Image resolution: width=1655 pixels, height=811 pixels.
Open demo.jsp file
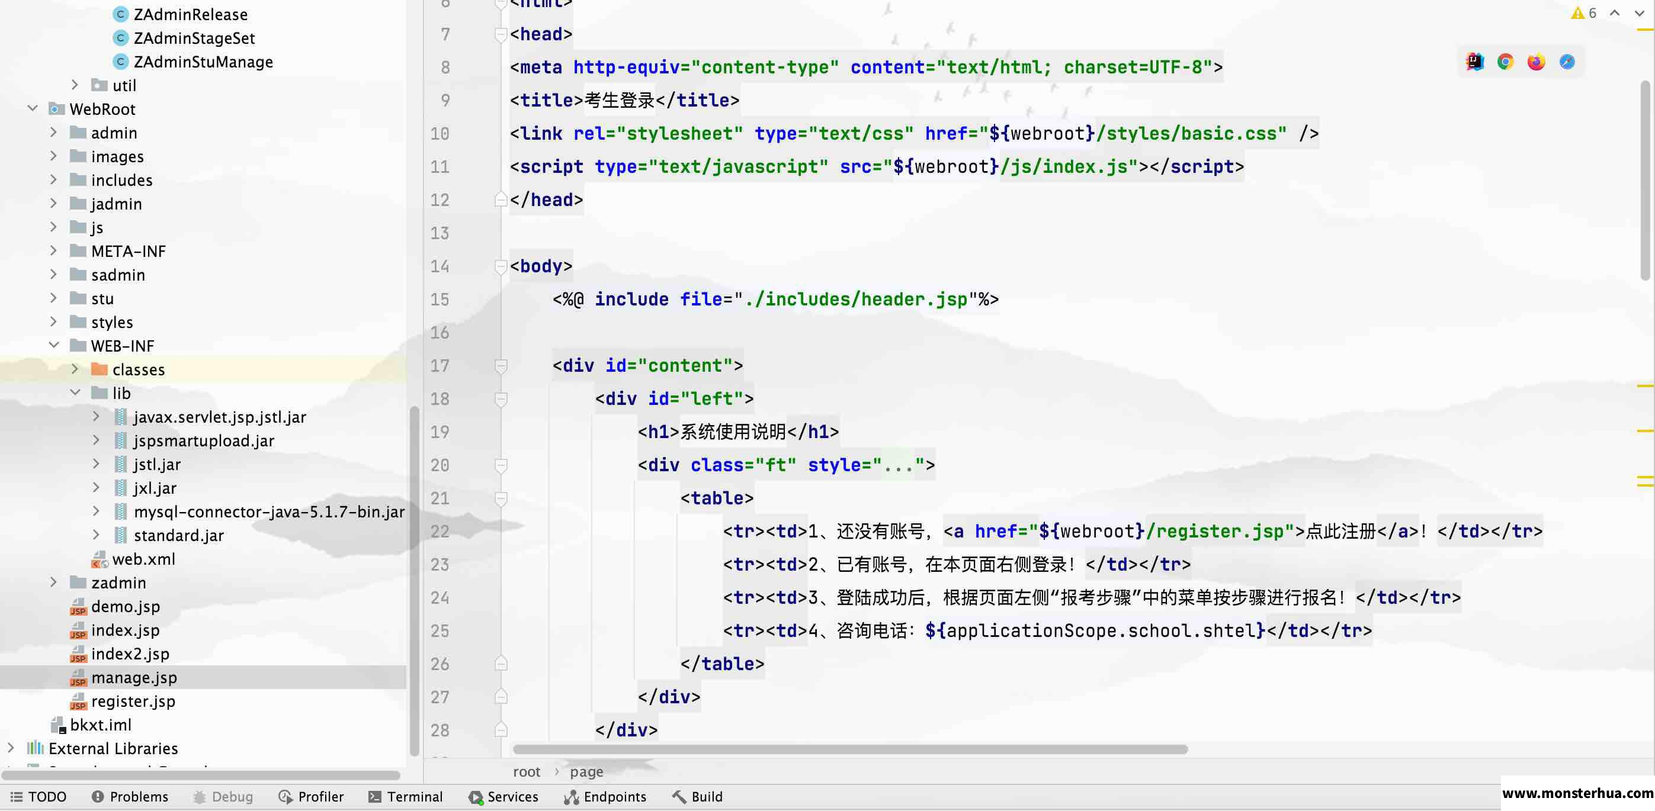[x=126, y=606]
